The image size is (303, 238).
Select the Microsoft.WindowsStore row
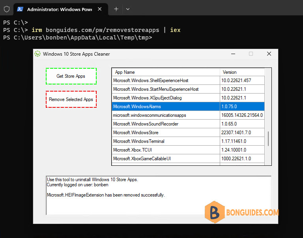pyautogui.click(x=188, y=133)
